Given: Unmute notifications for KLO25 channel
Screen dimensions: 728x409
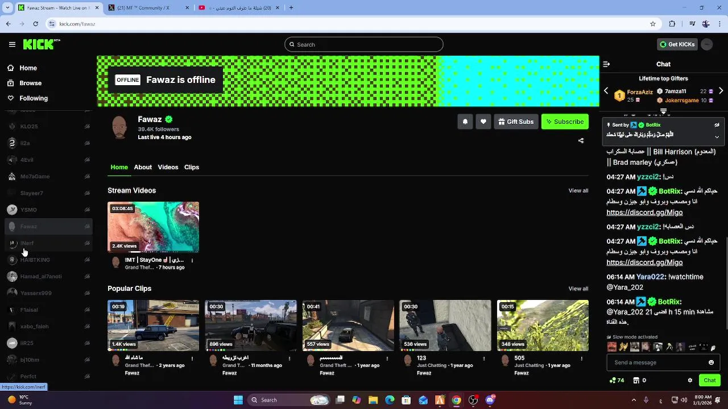Looking at the screenshot, I should pyautogui.click(x=87, y=126).
